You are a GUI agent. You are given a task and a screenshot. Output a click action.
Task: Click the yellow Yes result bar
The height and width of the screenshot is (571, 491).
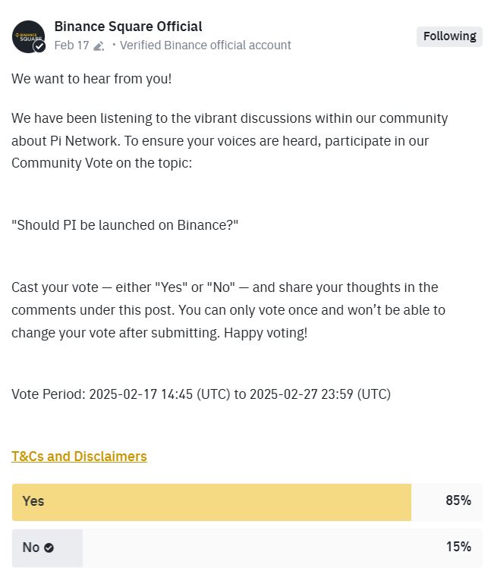[212, 502]
